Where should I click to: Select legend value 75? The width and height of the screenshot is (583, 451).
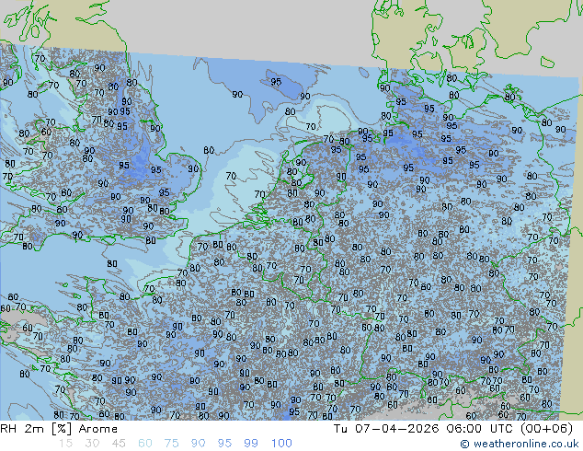[x=171, y=444]
